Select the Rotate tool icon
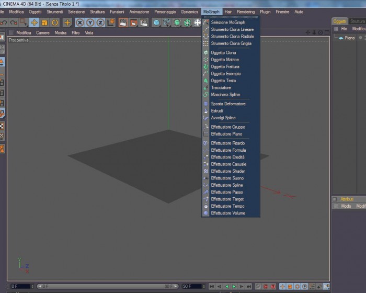 point(55,22)
